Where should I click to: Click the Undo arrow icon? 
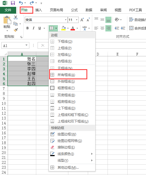click(x=21, y=3)
